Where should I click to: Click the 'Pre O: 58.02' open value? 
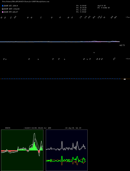point(81,6)
